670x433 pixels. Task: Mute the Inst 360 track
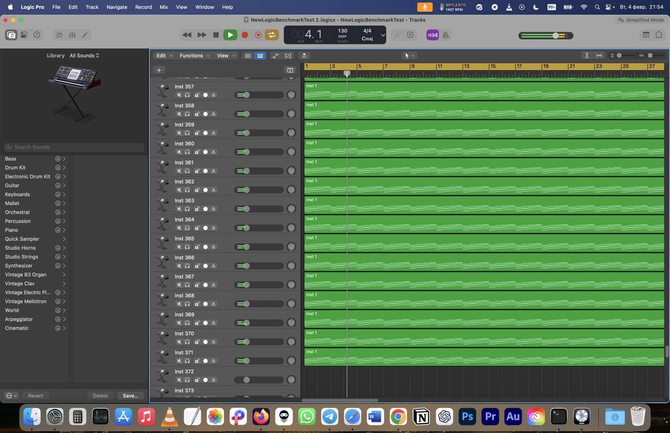coord(179,152)
